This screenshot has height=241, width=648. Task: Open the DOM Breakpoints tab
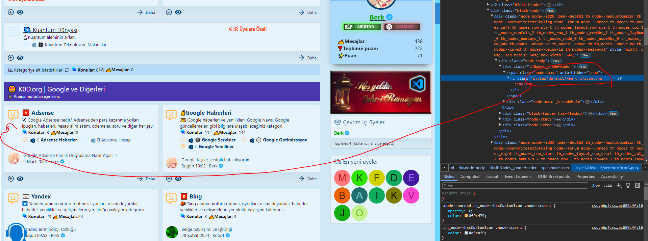click(554, 177)
